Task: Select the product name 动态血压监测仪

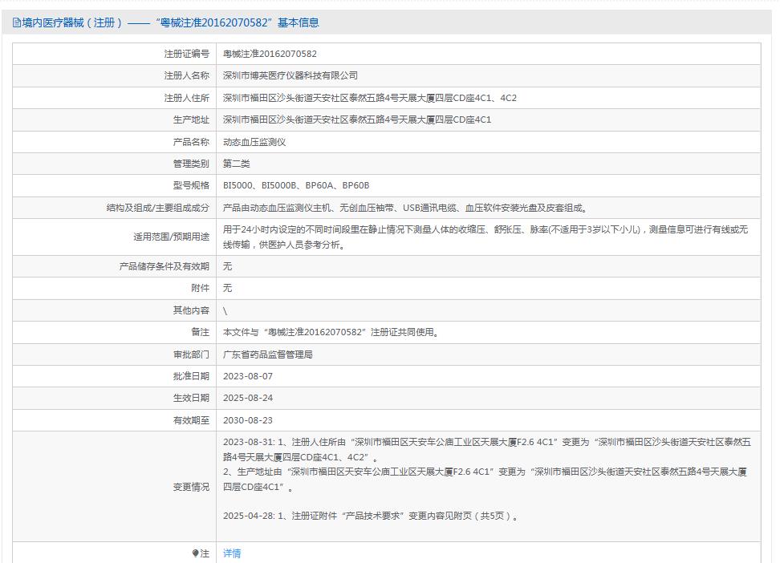Action: pyautogui.click(x=254, y=142)
